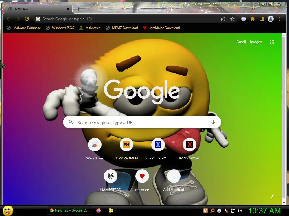Launch Firefox from the taskbar
Image resolution: width=289 pixels, height=216 pixels.
coord(98,210)
